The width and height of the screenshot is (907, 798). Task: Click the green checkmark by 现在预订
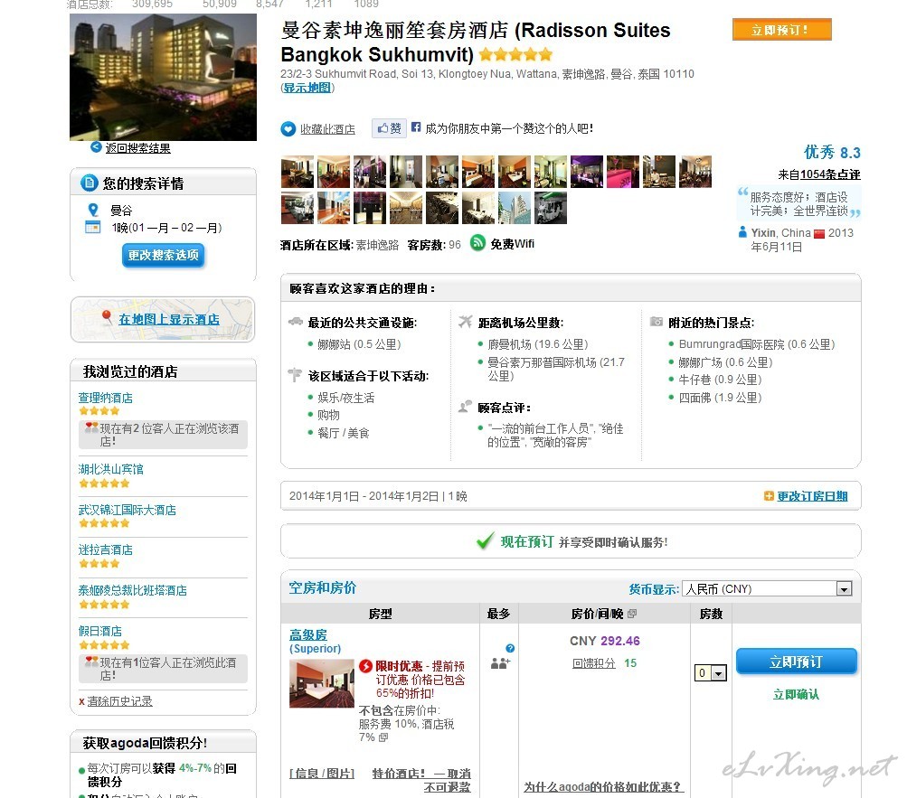[x=485, y=540]
